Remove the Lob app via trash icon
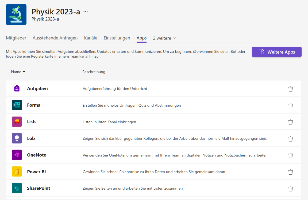 click(x=291, y=139)
